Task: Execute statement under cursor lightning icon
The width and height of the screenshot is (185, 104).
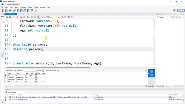Action: (x=17, y=17)
